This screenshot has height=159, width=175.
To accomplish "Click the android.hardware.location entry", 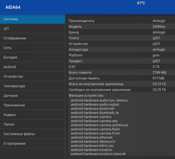I will click(x=92, y=150).
